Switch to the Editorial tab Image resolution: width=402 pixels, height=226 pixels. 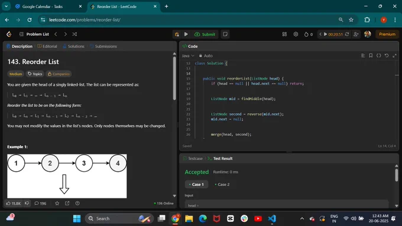tap(47, 47)
